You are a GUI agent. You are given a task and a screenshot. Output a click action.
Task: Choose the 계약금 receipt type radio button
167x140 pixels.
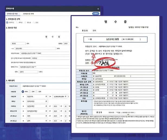coord(17,23)
